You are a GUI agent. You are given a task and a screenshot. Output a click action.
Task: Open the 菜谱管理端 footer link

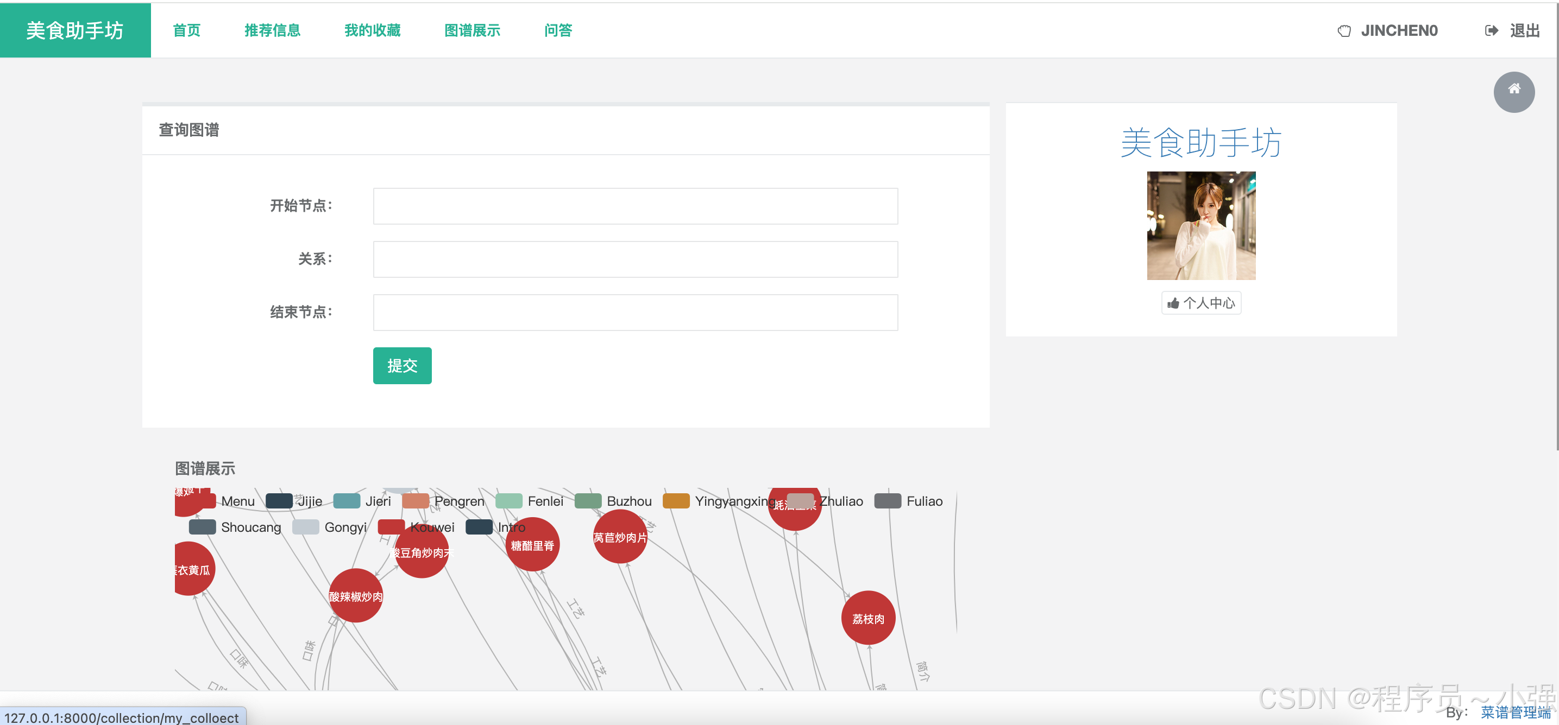pos(1515,711)
